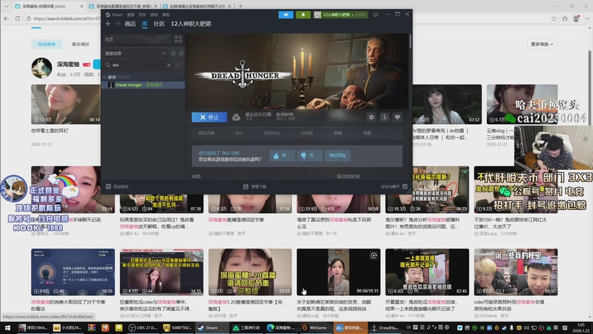Viewport: 593px width, 334px height.
Task: Click 主页 home in Steam library sidebar
Action: click(138, 39)
